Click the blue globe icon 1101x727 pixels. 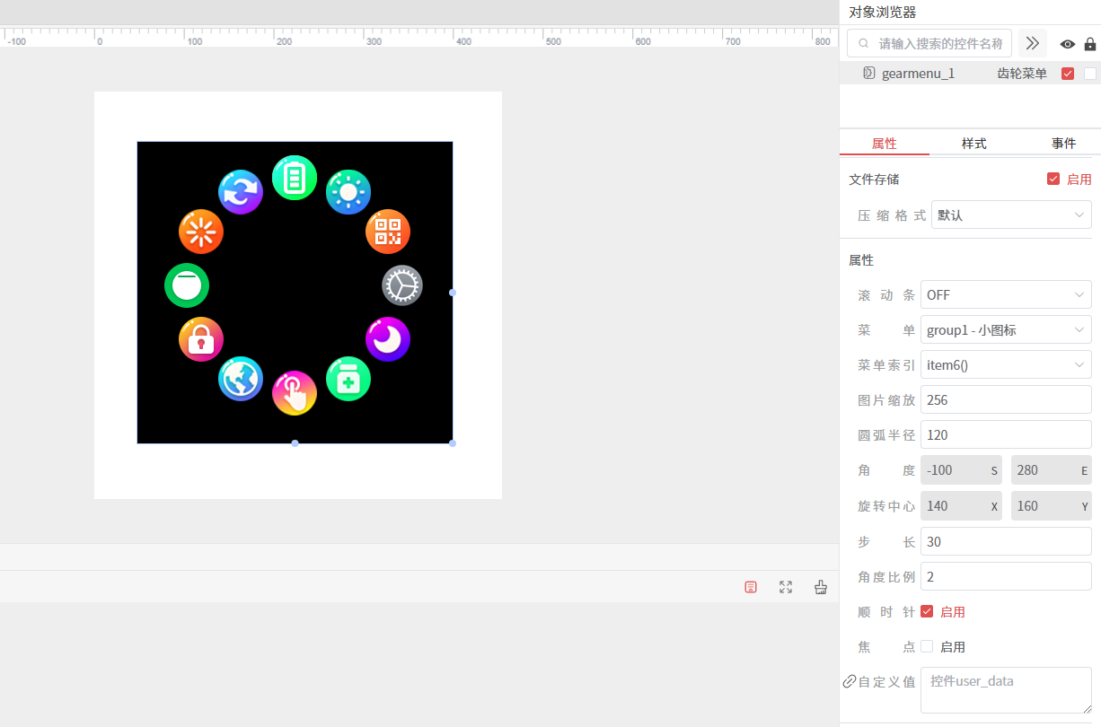coord(241,379)
